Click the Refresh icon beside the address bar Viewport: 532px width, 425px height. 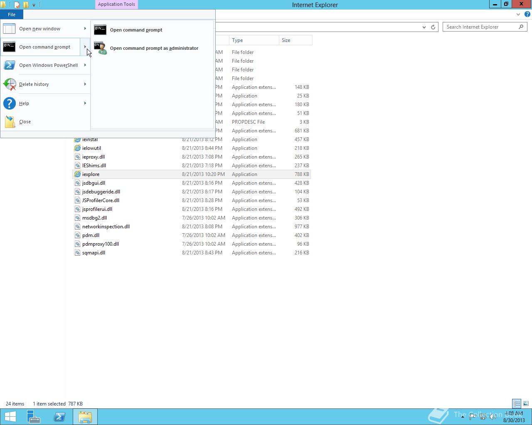(433, 27)
